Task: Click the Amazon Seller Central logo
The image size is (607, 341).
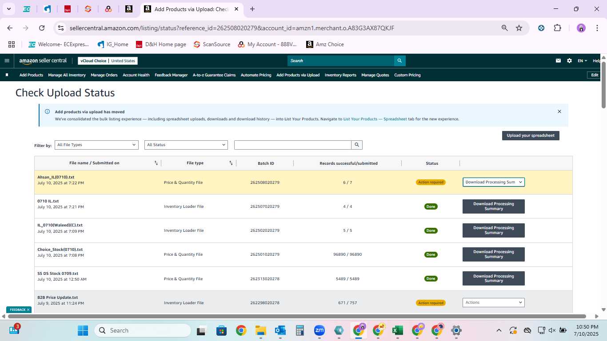Action: (43, 61)
